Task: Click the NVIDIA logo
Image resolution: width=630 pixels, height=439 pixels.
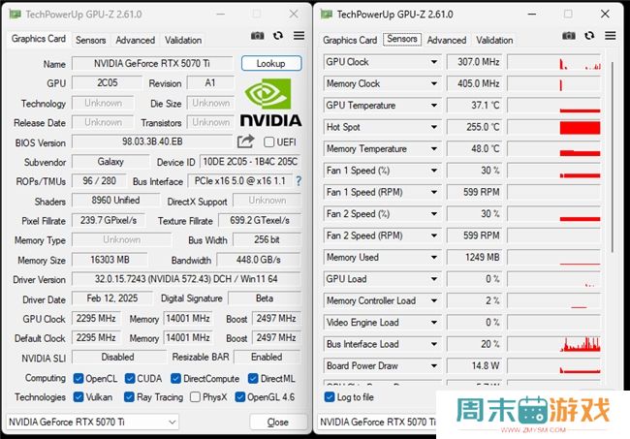Action: click(x=270, y=103)
